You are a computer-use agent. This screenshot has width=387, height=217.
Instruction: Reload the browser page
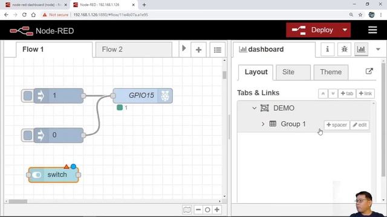pyautogui.click(x=24, y=14)
